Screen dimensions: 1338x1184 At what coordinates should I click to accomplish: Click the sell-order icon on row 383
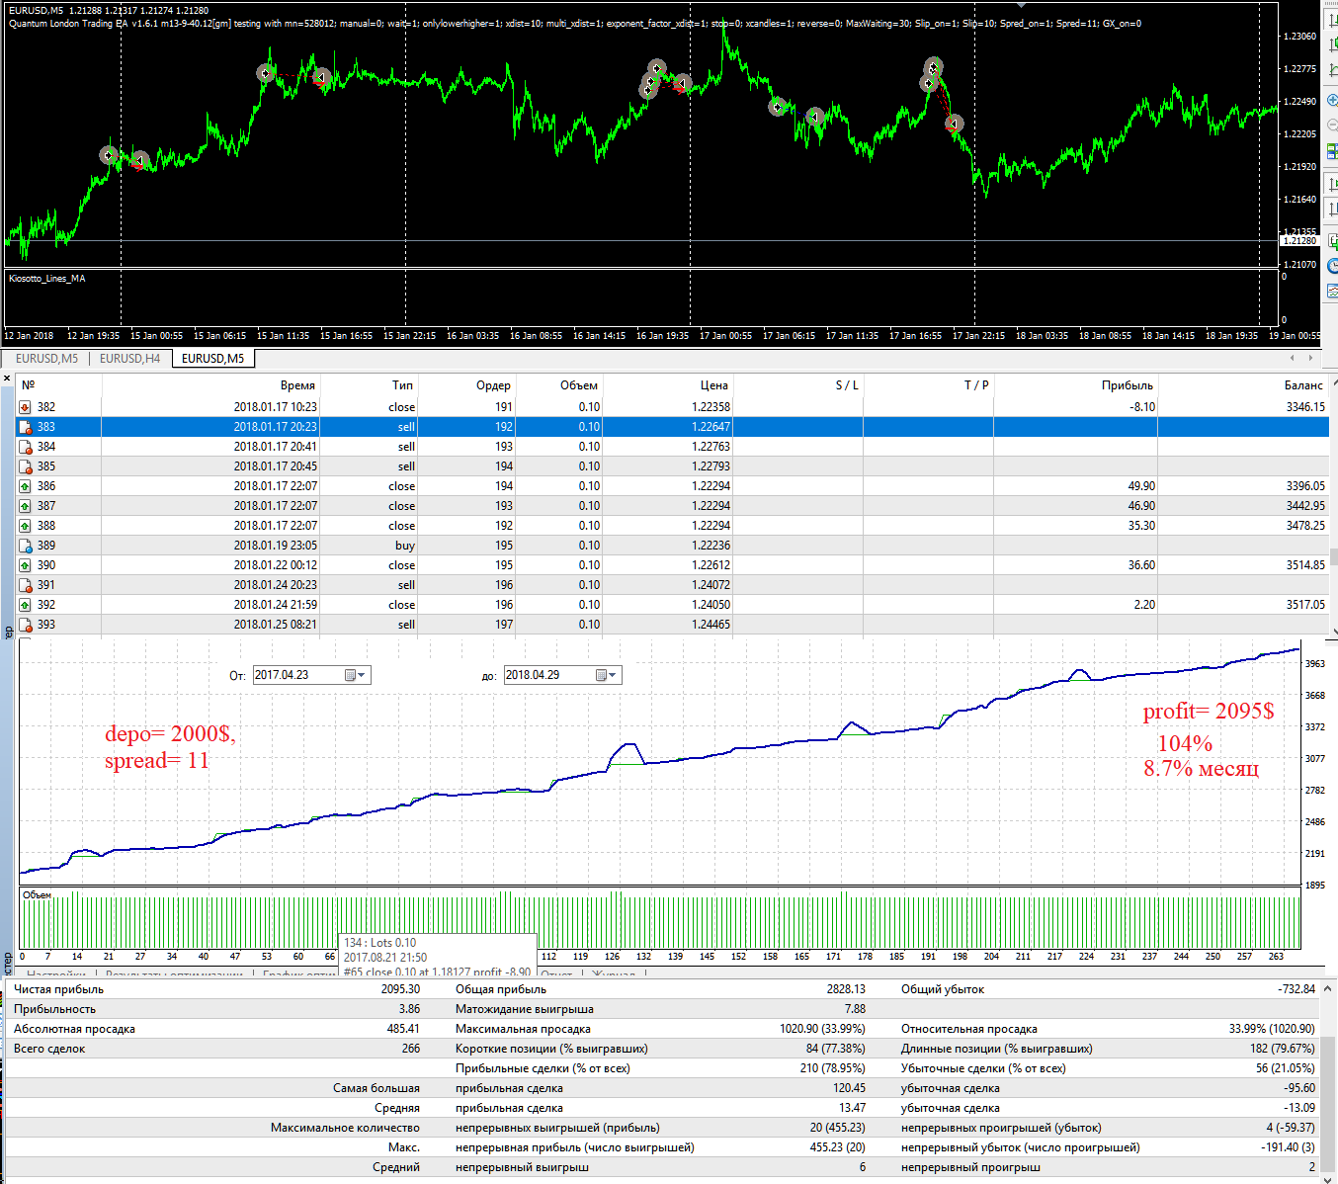click(x=26, y=427)
